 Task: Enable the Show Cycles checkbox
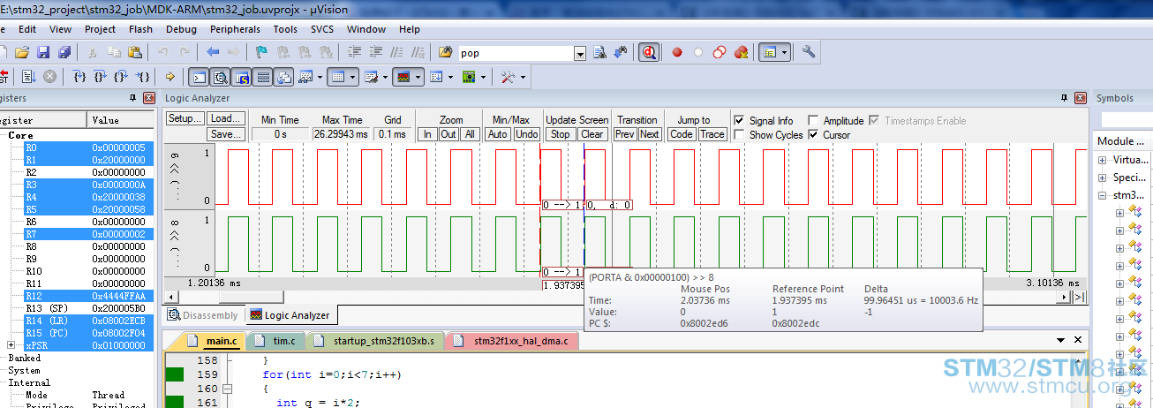[x=740, y=135]
